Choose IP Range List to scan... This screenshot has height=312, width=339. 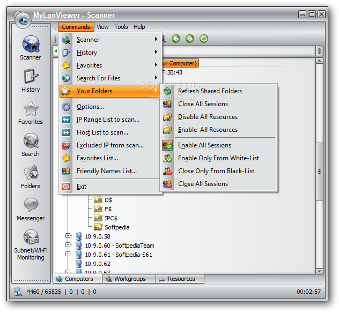click(x=110, y=120)
